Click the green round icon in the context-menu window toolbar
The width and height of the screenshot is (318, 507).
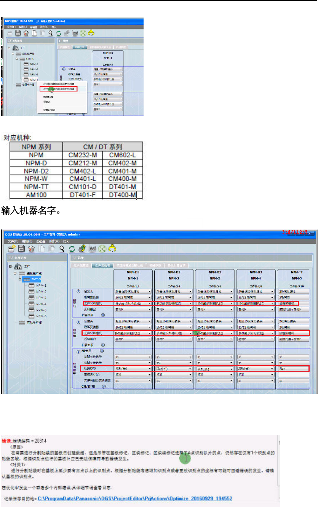83,33
